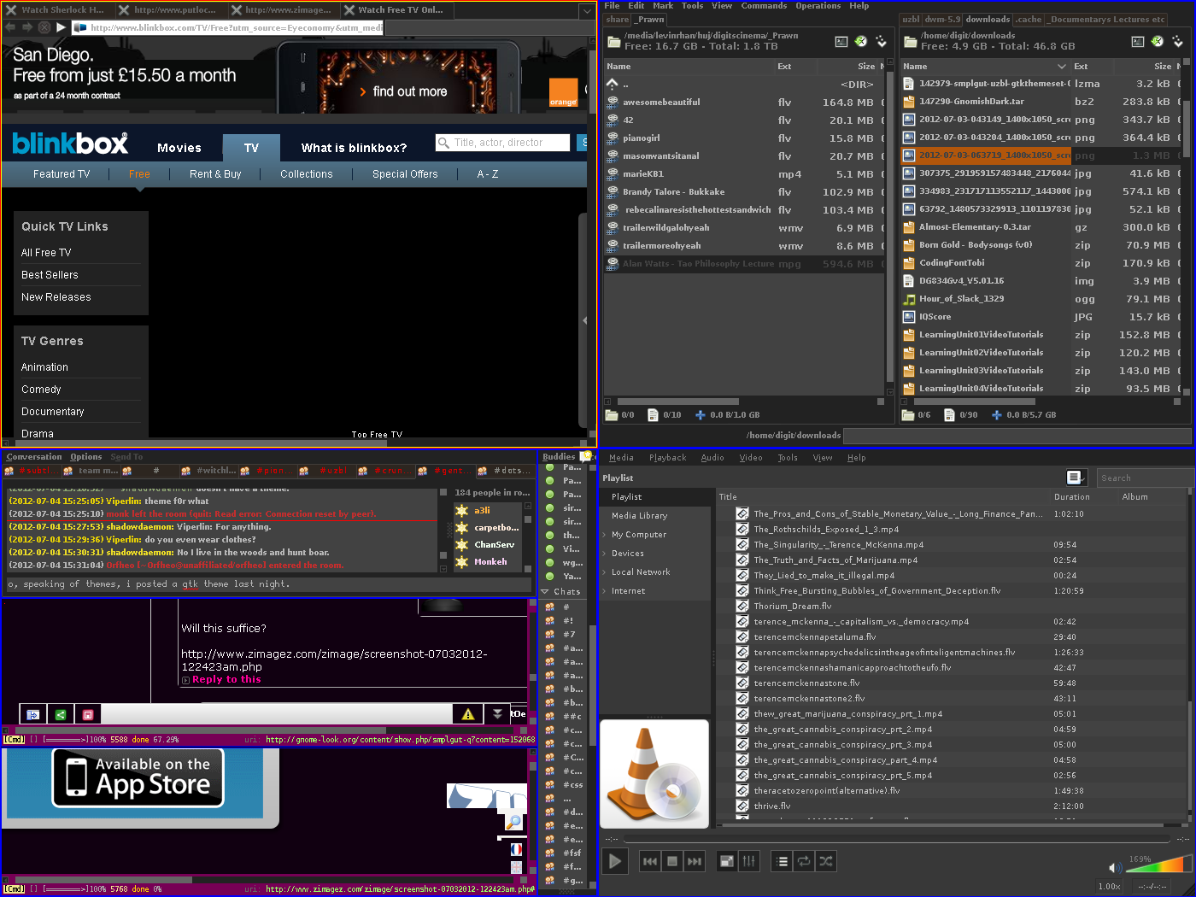Click VLC play button
This screenshot has width=1196, height=897.
pos(614,861)
